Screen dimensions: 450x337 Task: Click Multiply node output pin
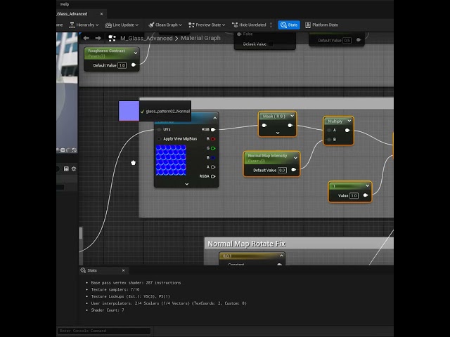pyautogui.click(x=347, y=130)
